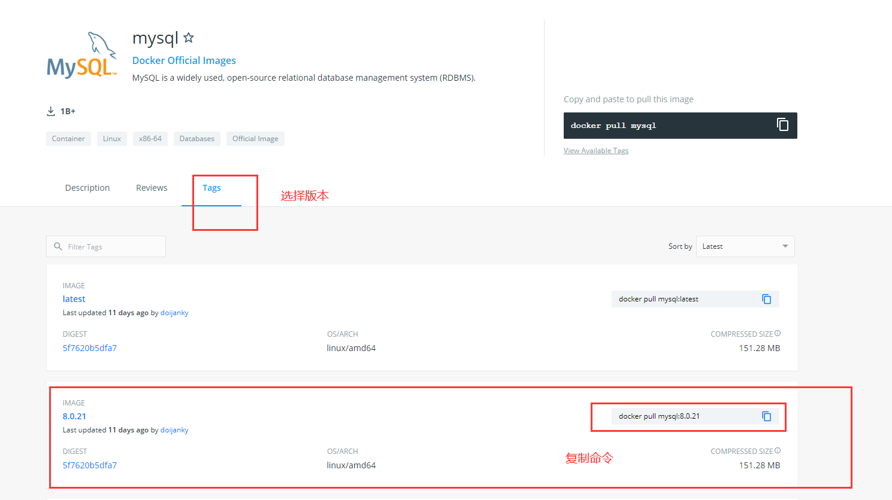Click the docker pull mysql:latest text
This screenshot has width=892, height=500.
click(658, 299)
